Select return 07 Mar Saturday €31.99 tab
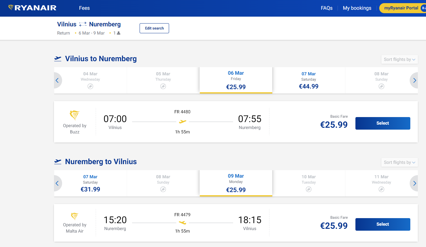The height and width of the screenshot is (247, 426). pyautogui.click(x=90, y=183)
